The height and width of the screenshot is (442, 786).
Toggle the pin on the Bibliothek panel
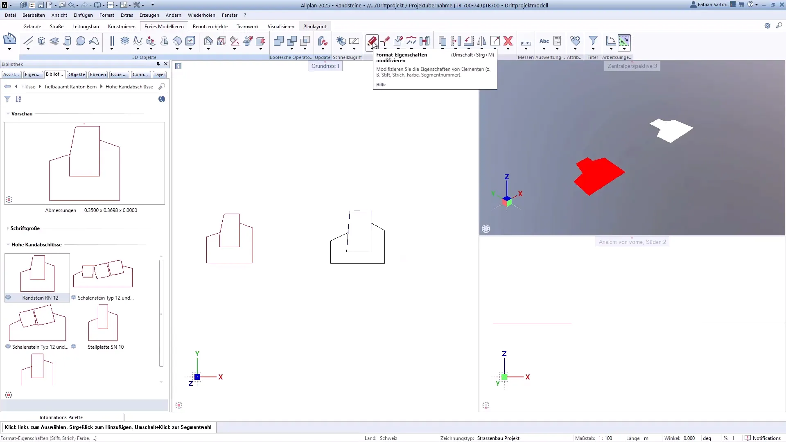click(x=158, y=64)
